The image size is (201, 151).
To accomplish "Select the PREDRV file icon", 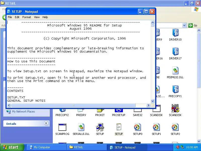I will pos(81,110).
